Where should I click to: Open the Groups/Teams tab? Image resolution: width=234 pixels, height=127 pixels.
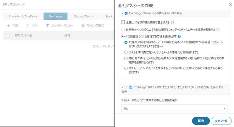84,16
